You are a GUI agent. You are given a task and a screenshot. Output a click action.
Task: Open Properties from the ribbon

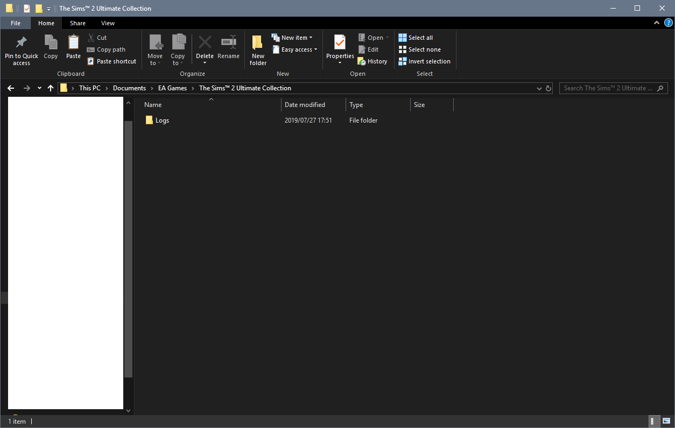[340, 42]
